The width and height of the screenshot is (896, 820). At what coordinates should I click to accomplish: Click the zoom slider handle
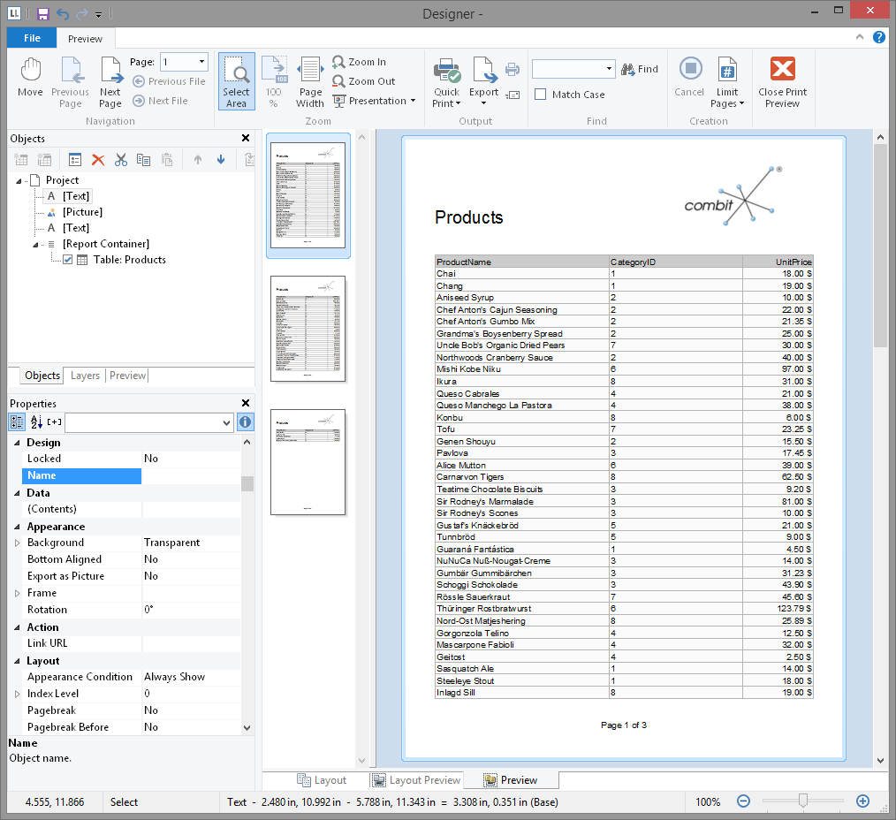[802, 801]
